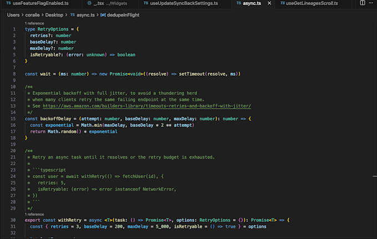Viewport: 377px width, 239px height.
Task: Split the editor to the right
Action: [363, 3]
